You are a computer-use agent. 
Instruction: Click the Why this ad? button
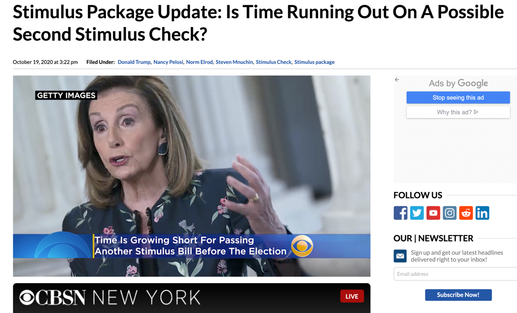tap(458, 112)
